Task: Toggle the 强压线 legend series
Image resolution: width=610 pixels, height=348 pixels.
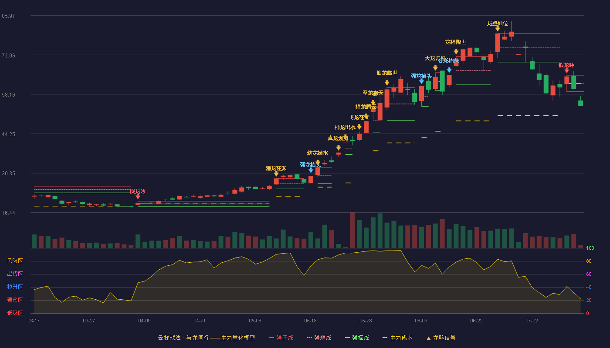Action: [281, 338]
